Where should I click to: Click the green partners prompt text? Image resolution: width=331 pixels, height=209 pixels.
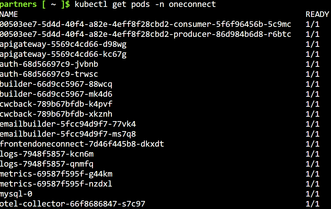pos(18,4)
